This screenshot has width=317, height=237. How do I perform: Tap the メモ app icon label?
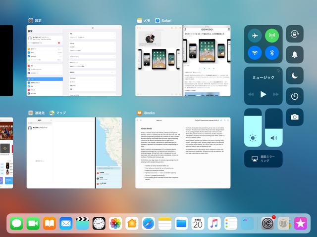coord(144,21)
